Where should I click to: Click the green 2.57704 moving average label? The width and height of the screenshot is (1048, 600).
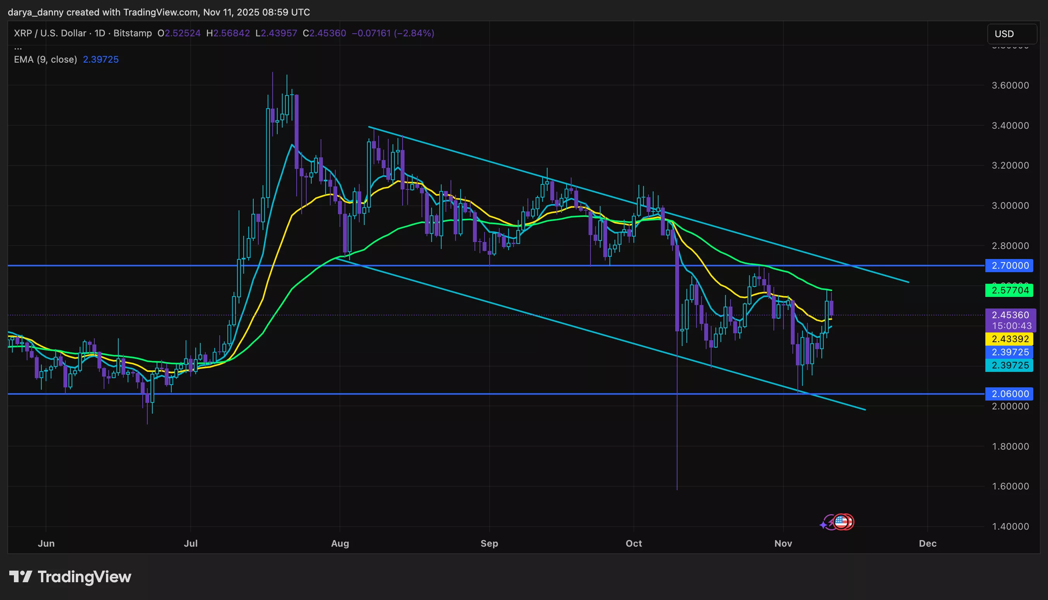pyautogui.click(x=1010, y=290)
